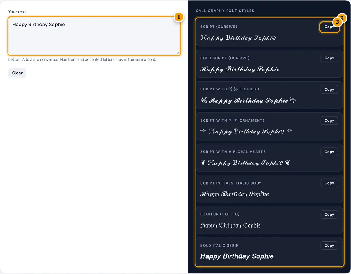
Task: Copy the Script (Cursive) style
Action: pyautogui.click(x=329, y=27)
